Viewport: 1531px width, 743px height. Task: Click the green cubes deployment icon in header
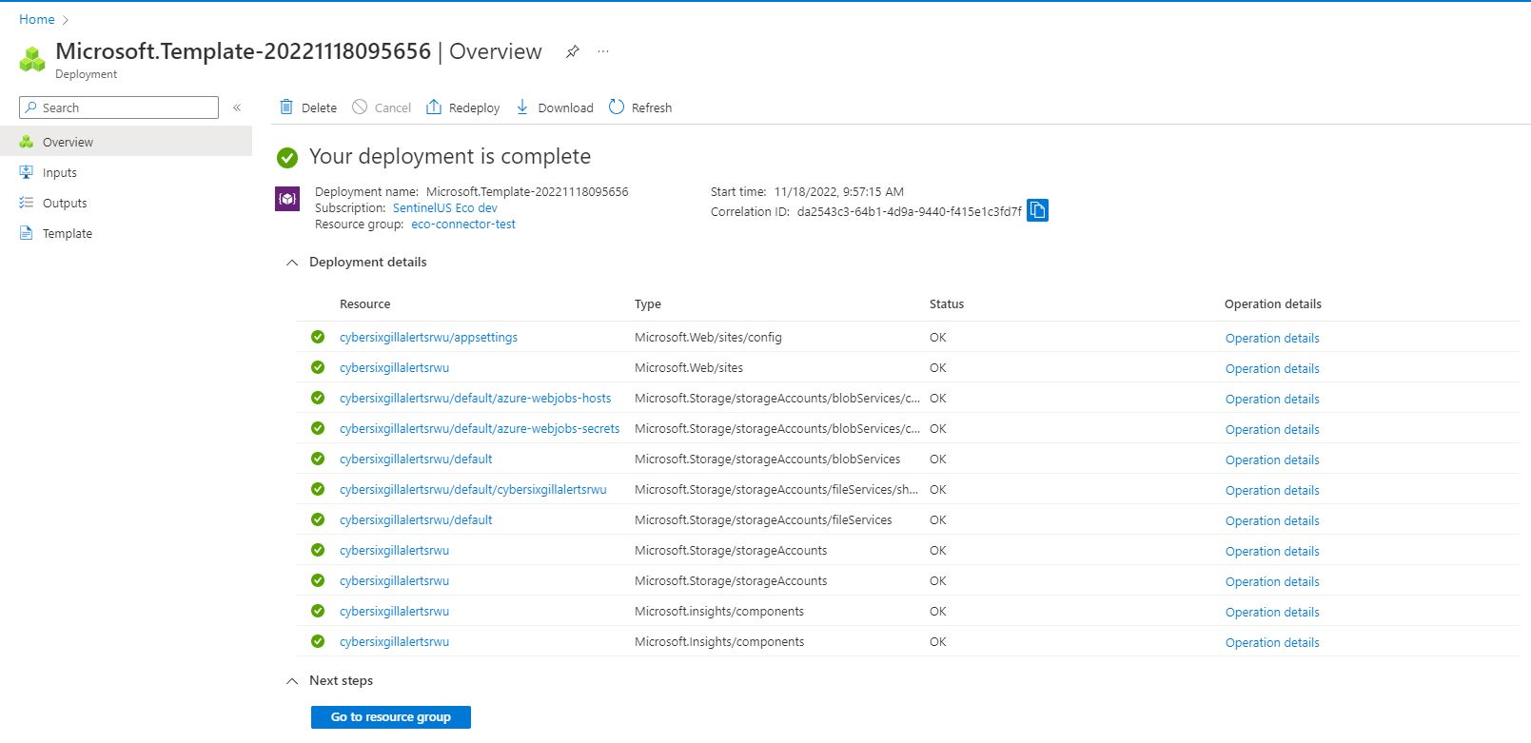pos(32,60)
